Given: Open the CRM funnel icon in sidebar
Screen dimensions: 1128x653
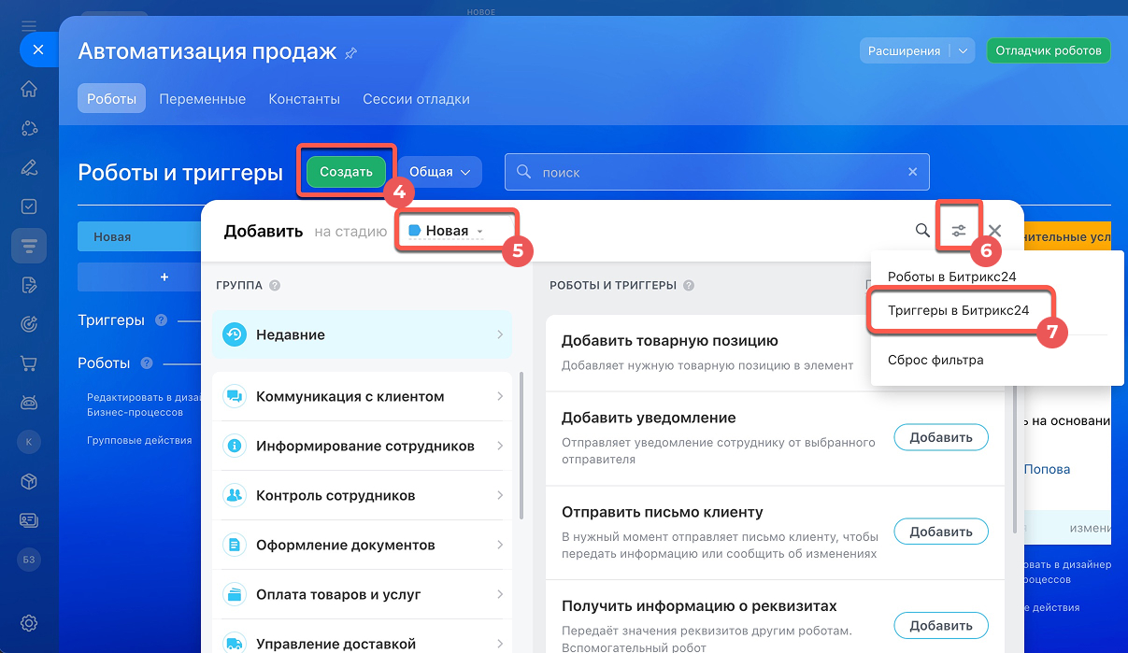Looking at the screenshot, I should click(29, 246).
